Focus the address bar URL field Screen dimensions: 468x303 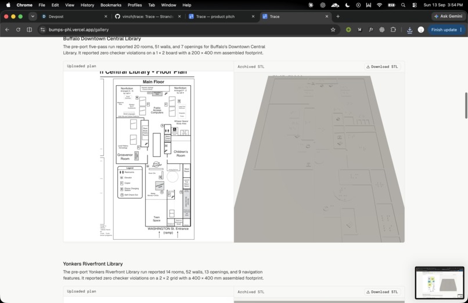coord(188,30)
